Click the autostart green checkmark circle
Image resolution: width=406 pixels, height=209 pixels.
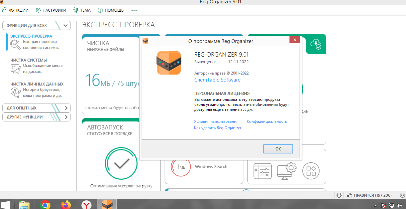click(x=121, y=163)
